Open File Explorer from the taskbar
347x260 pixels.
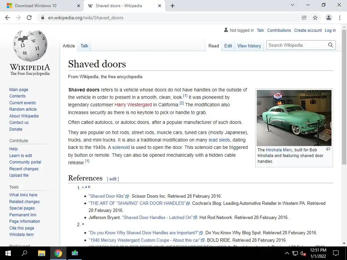41,253
